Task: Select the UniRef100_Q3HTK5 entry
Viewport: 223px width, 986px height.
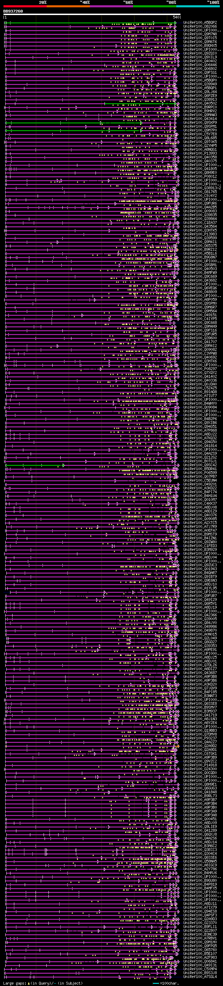Action: click(200, 230)
